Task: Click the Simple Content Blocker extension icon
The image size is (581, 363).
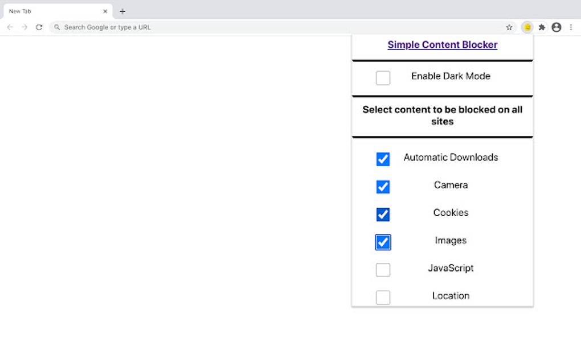Action: [527, 27]
